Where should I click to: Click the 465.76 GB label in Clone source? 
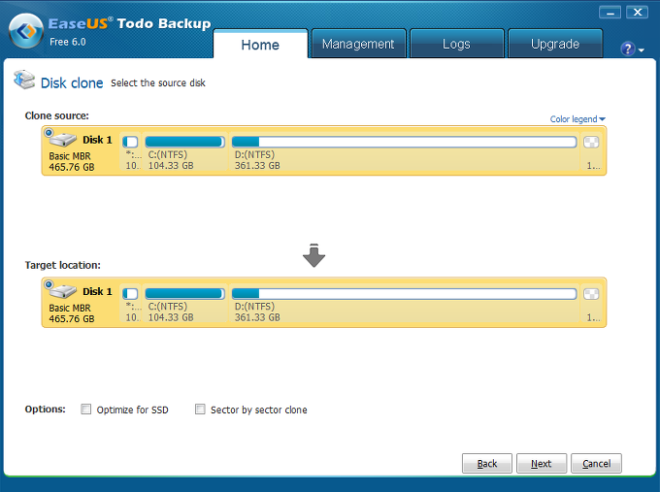click(72, 167)
